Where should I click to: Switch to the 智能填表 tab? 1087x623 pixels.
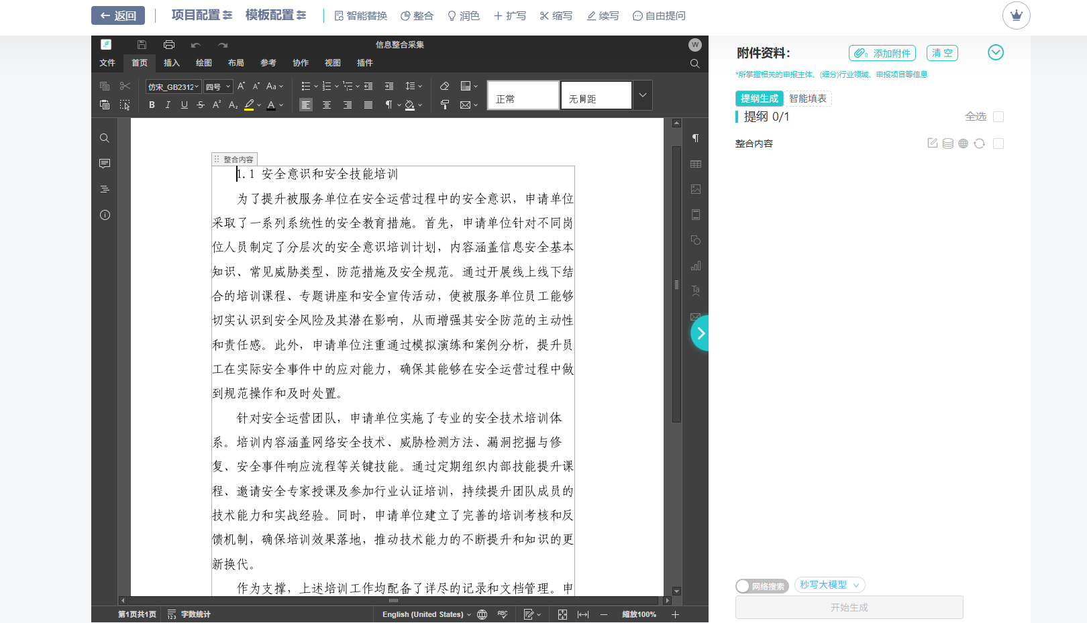coord(807,98)
